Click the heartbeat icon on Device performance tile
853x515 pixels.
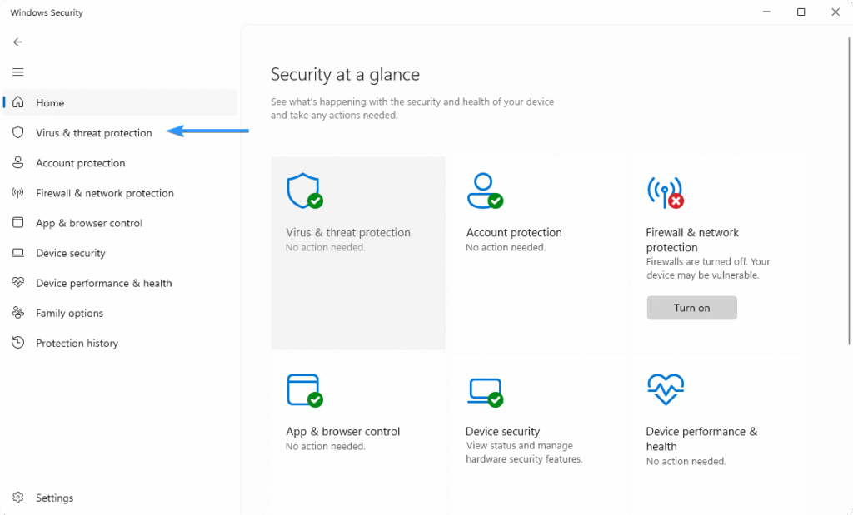tap(666, 389)
